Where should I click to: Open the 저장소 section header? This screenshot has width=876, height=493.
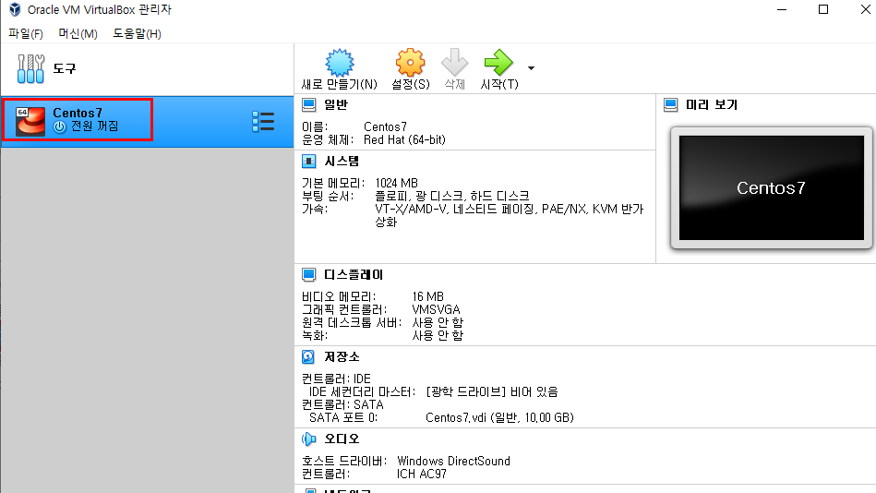(342, 356)
